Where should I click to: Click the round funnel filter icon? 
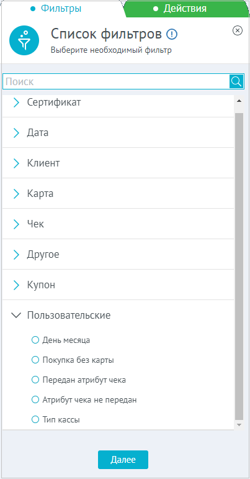pyautogui.click(x=24, y=40)
